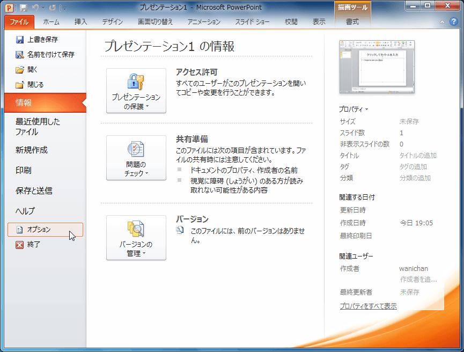Open the バージョンの管理 dropdown button
The height and width of the screenshot is (352, 464).
coord(136,238)
